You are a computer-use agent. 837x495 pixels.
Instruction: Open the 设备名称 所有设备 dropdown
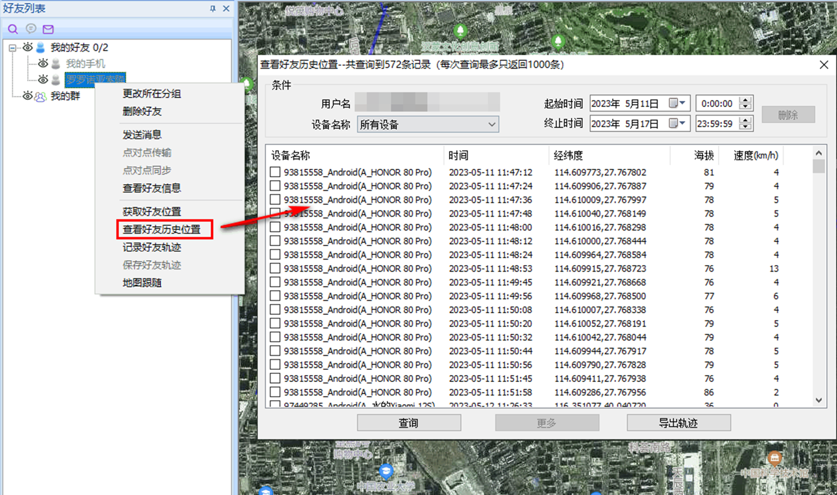point(492,125)
